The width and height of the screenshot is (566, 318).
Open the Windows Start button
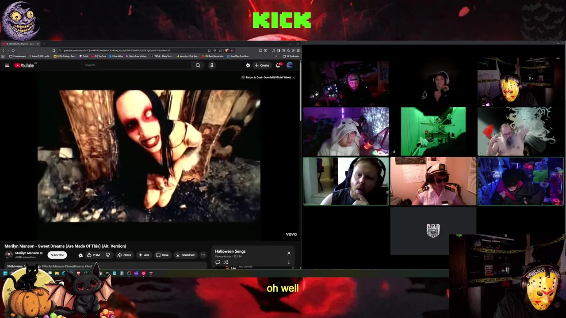tap(5, 273)
